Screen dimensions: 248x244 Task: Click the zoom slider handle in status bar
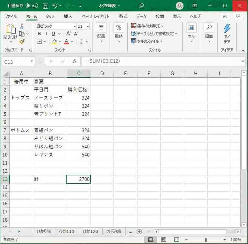pos(206,240)
